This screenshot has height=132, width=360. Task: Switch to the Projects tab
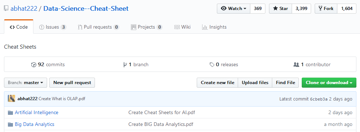point(146,27)
